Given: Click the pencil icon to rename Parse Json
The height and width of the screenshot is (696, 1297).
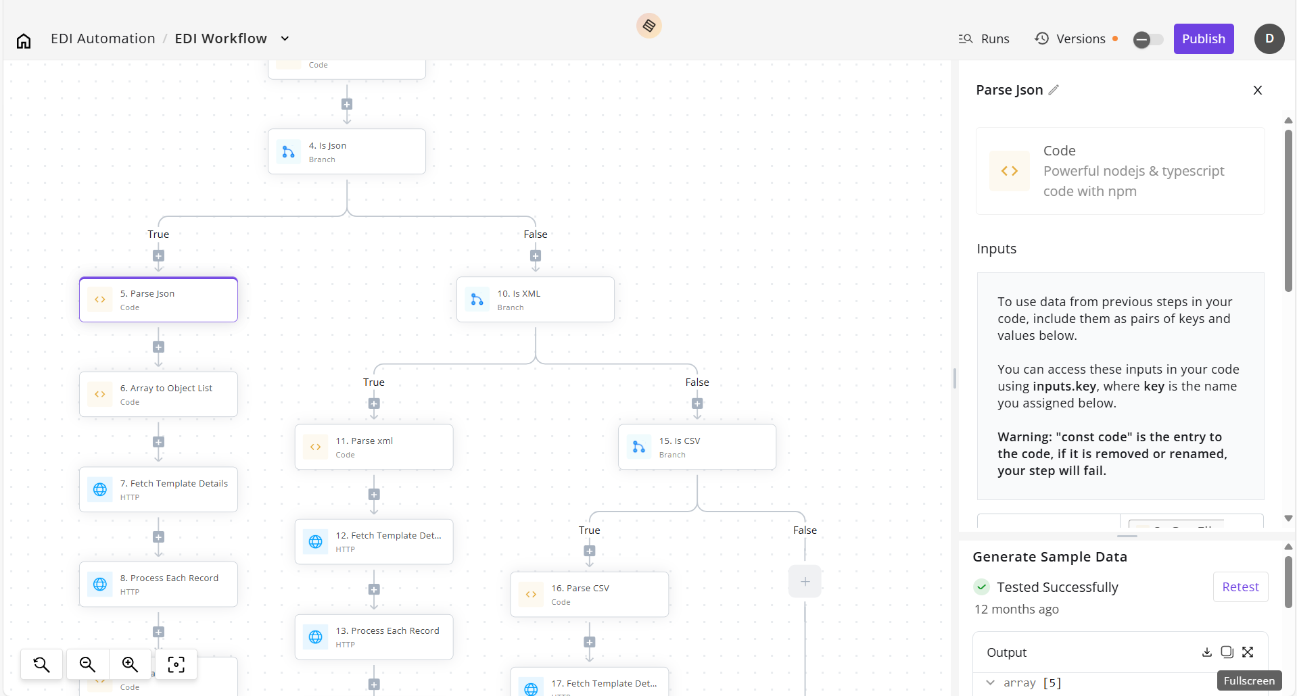Looking at the screenshot, I should pyautogui.click(x=1054, y=90).
